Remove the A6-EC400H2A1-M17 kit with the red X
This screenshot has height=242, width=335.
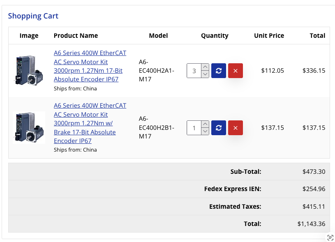point(236,71)
